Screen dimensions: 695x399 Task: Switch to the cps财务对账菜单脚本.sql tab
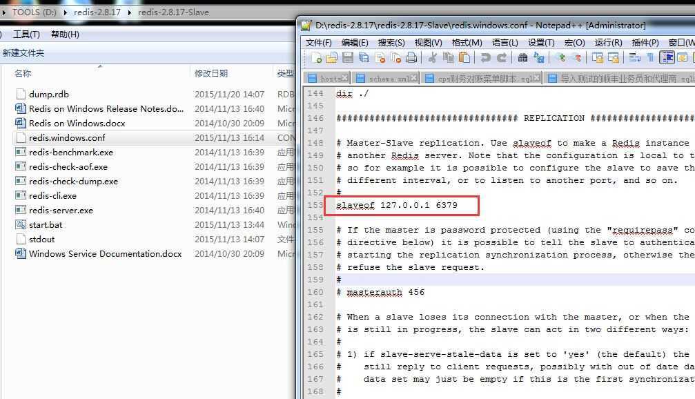481,79
